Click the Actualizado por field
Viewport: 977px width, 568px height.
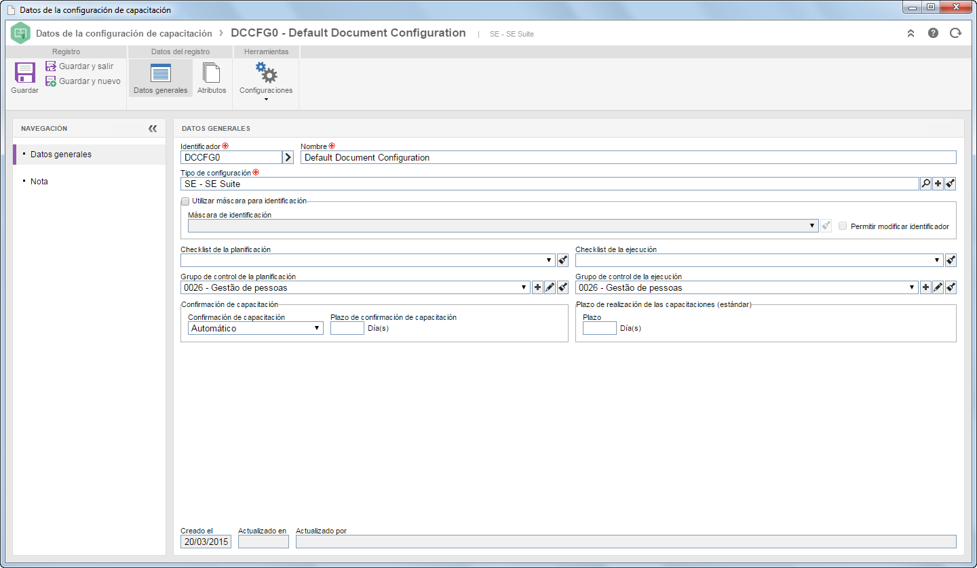tap(626, 542)
